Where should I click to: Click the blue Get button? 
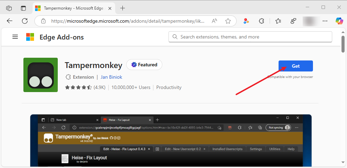(295, 66)
